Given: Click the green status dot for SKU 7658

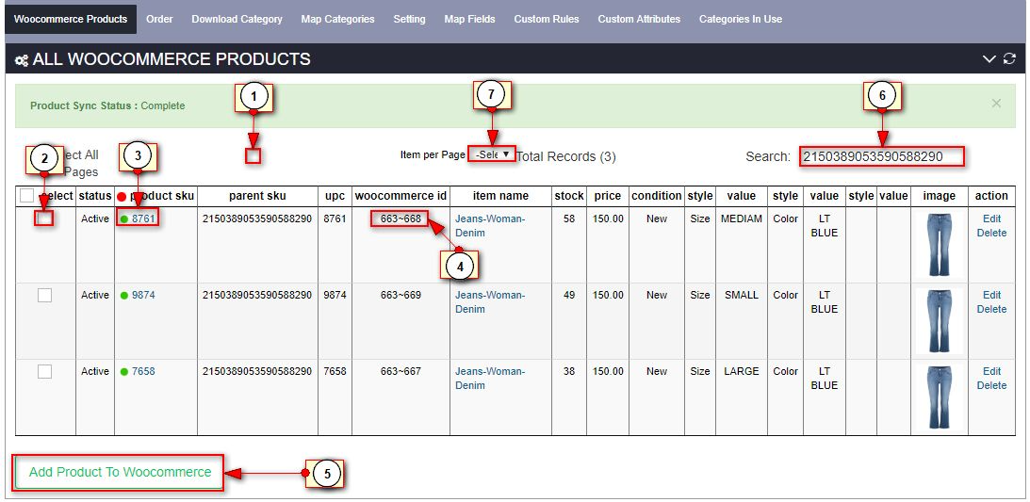Looking at the screenshot, I should [124, 371].
